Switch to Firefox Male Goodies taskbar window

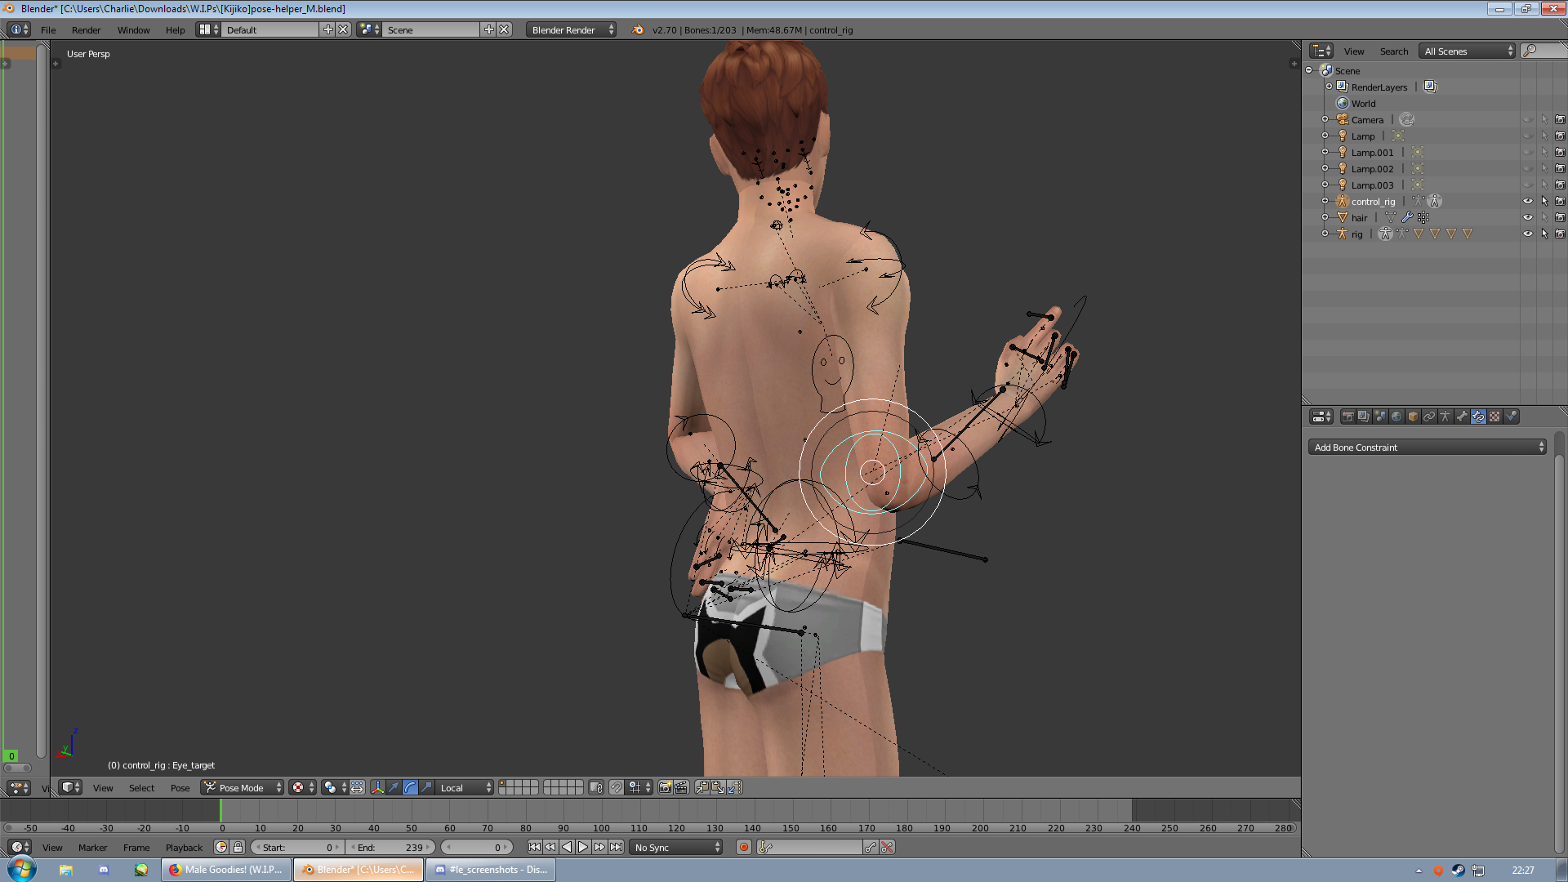226,870
